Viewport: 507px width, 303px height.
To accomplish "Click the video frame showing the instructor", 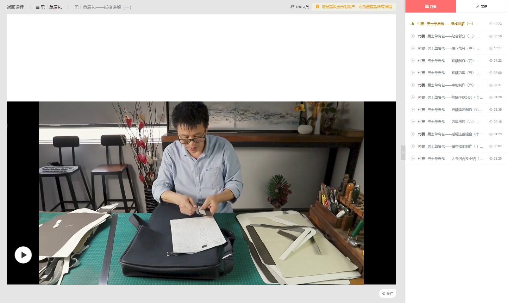I will [x=201, y=193].
